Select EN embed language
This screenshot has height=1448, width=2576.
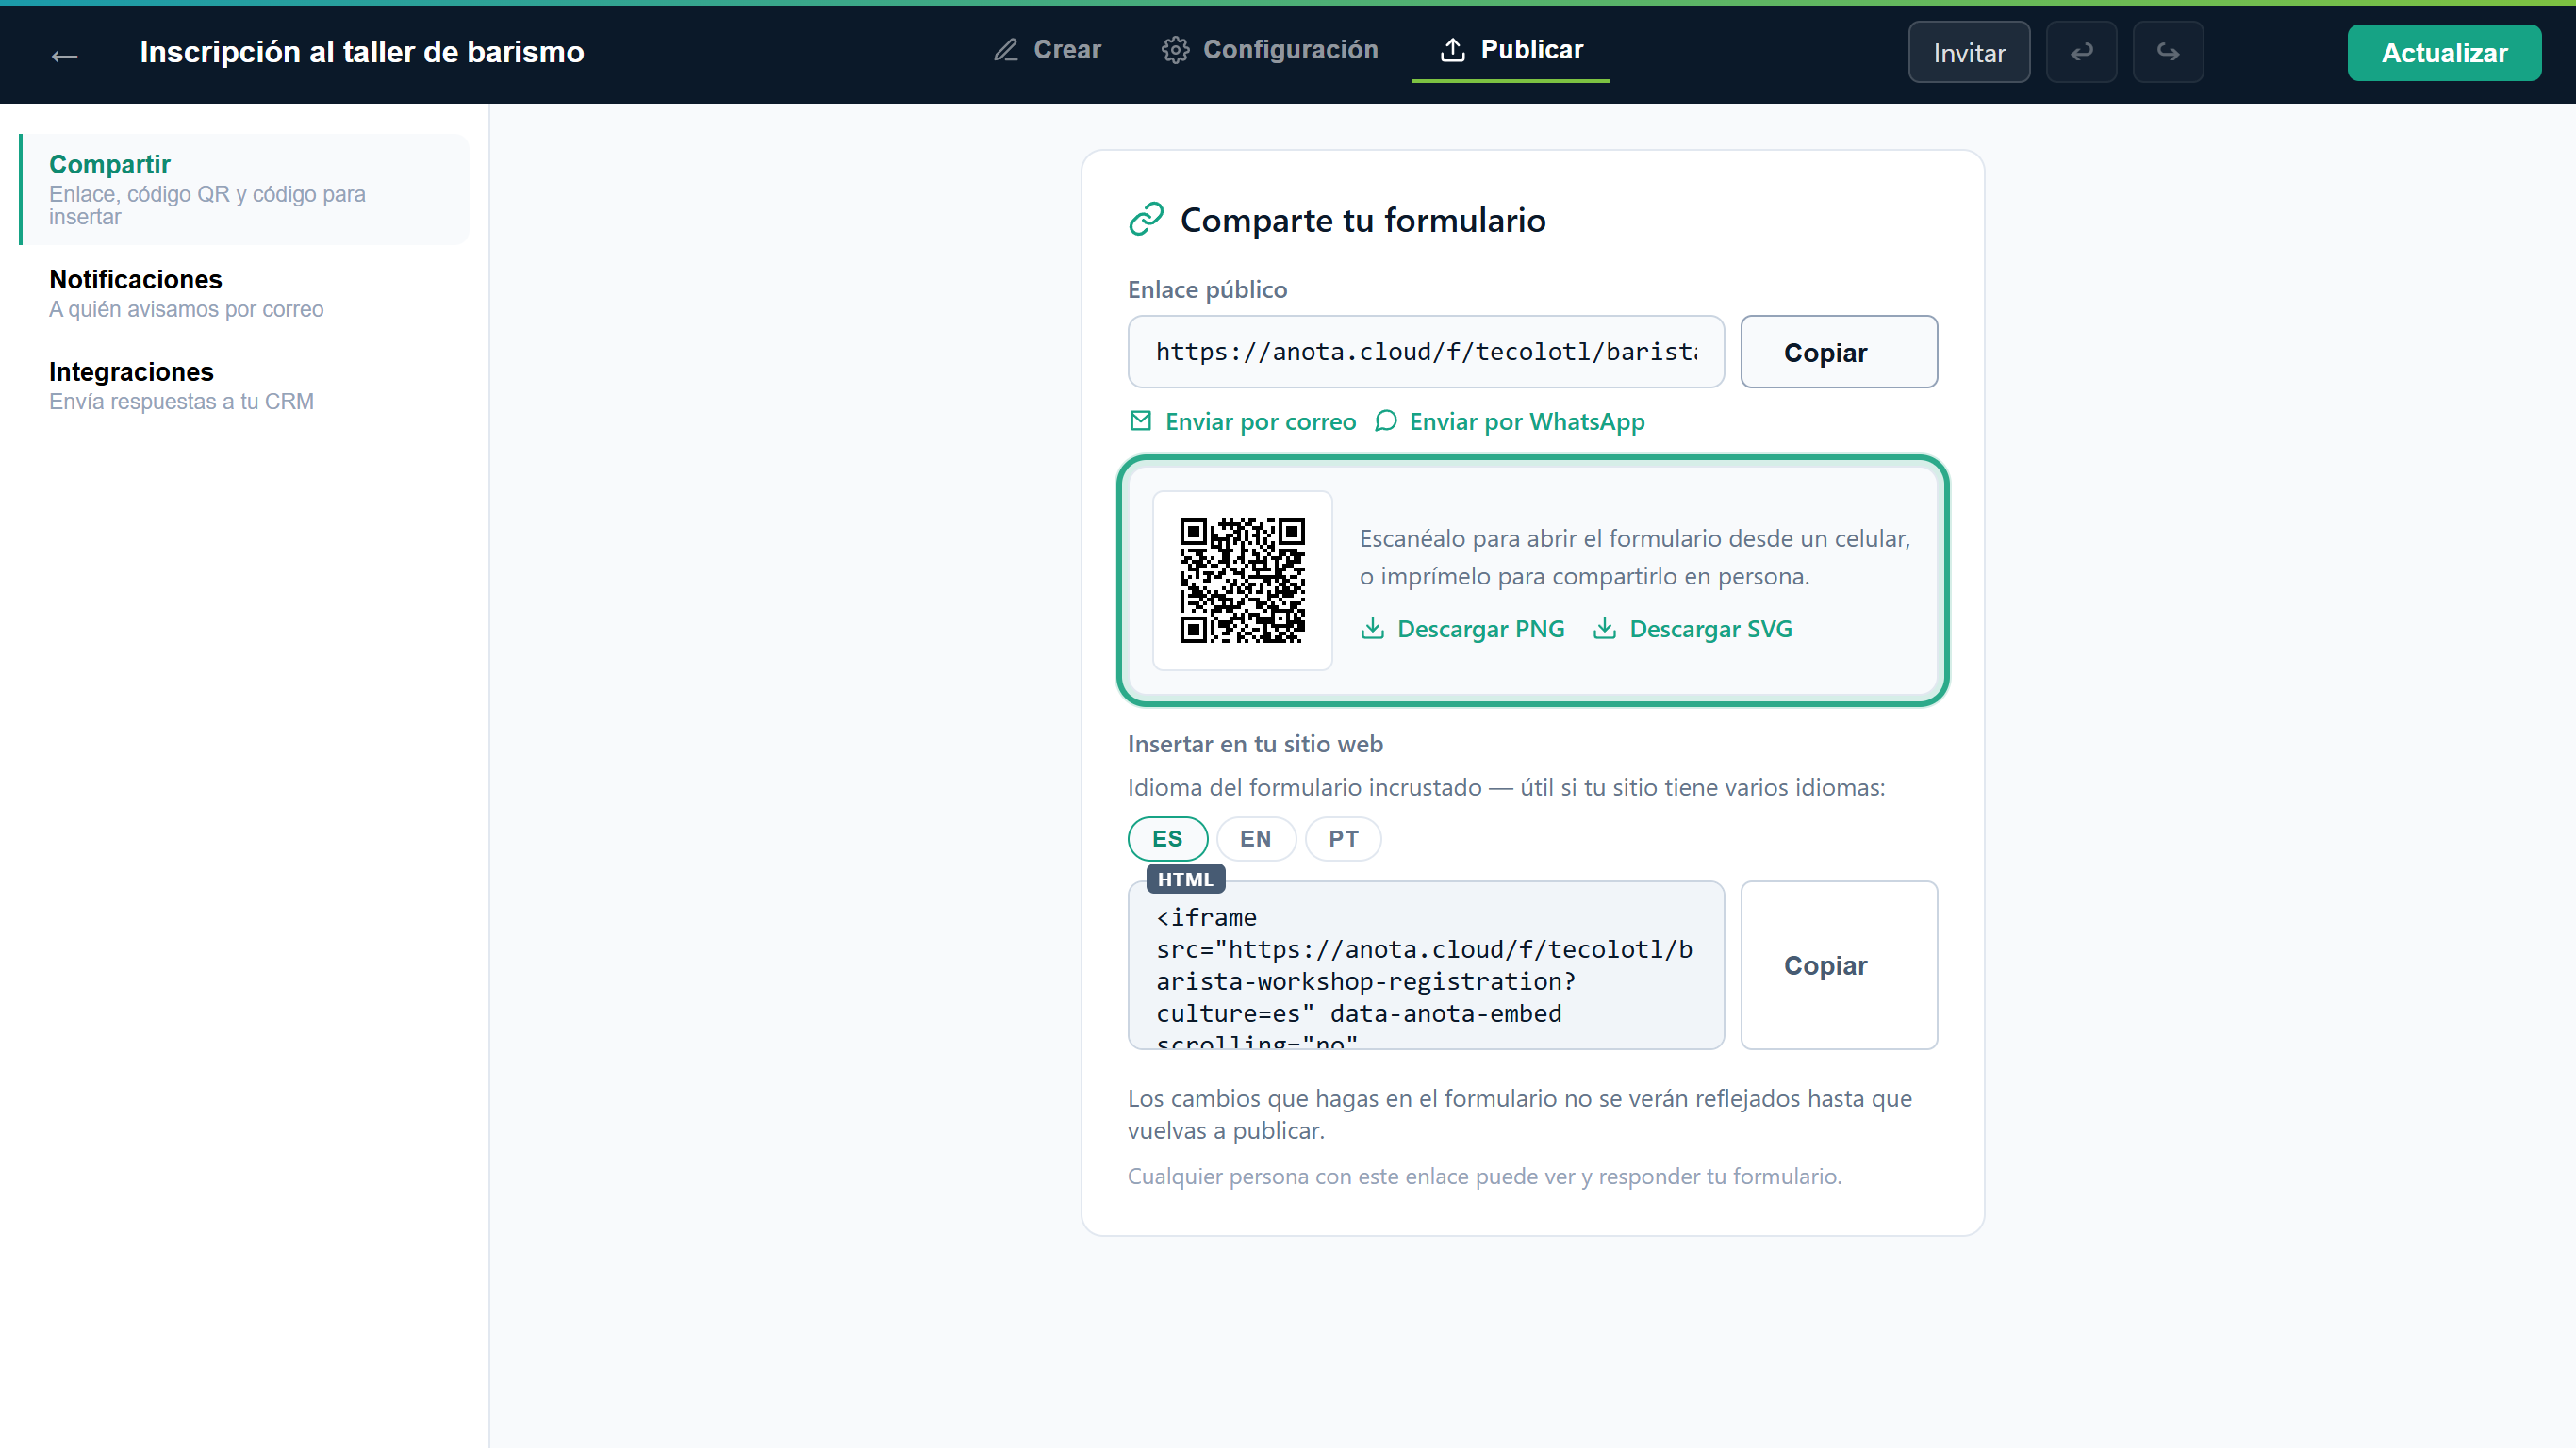point(1256,838)
